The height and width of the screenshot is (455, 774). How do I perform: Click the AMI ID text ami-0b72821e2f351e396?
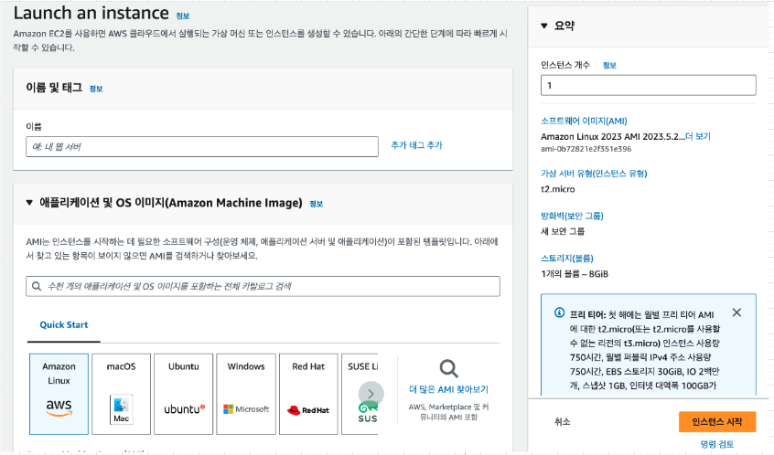[586, 149]
